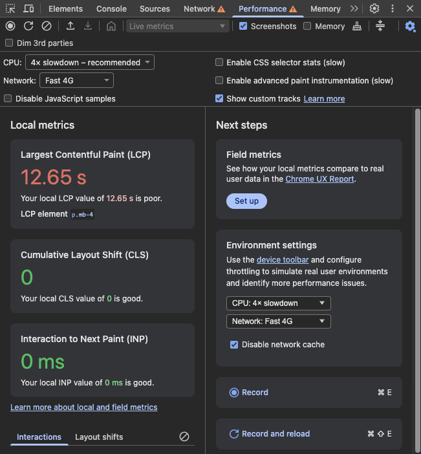Open Learn more link for custom tracks

324,99
